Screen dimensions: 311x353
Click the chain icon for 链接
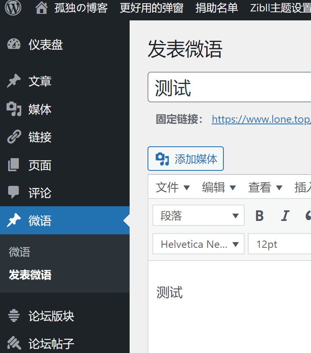point(14,137)
